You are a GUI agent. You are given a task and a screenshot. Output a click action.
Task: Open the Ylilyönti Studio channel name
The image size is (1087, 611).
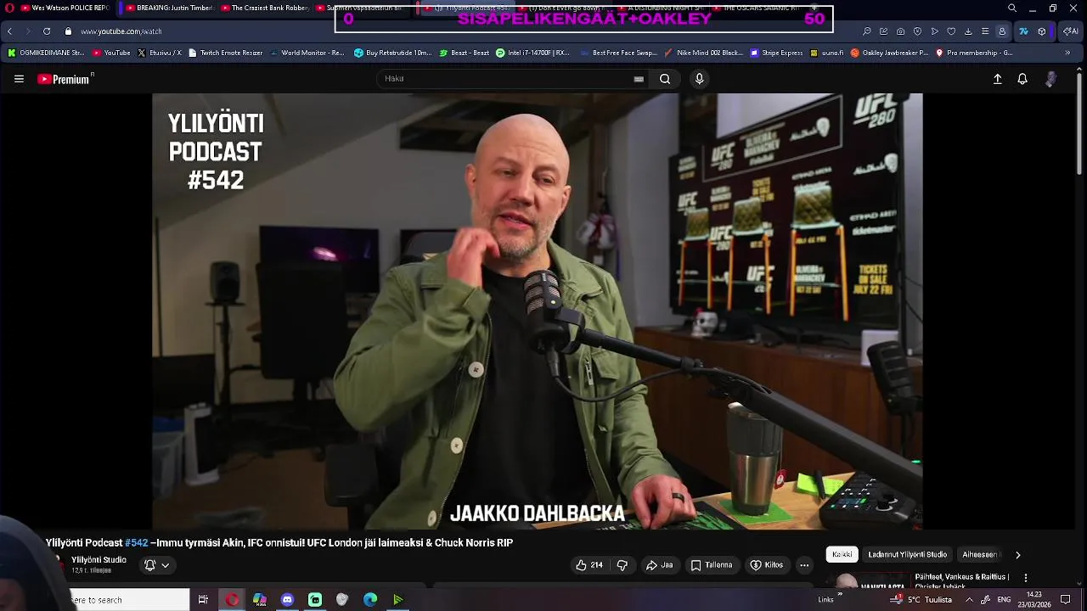pos(99,560)
